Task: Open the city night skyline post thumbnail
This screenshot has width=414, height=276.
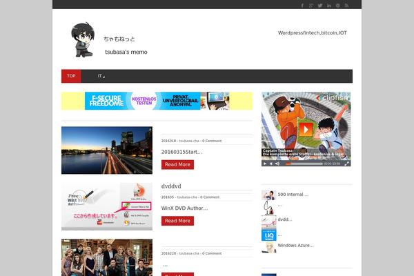Action: [x=107, y=150]
